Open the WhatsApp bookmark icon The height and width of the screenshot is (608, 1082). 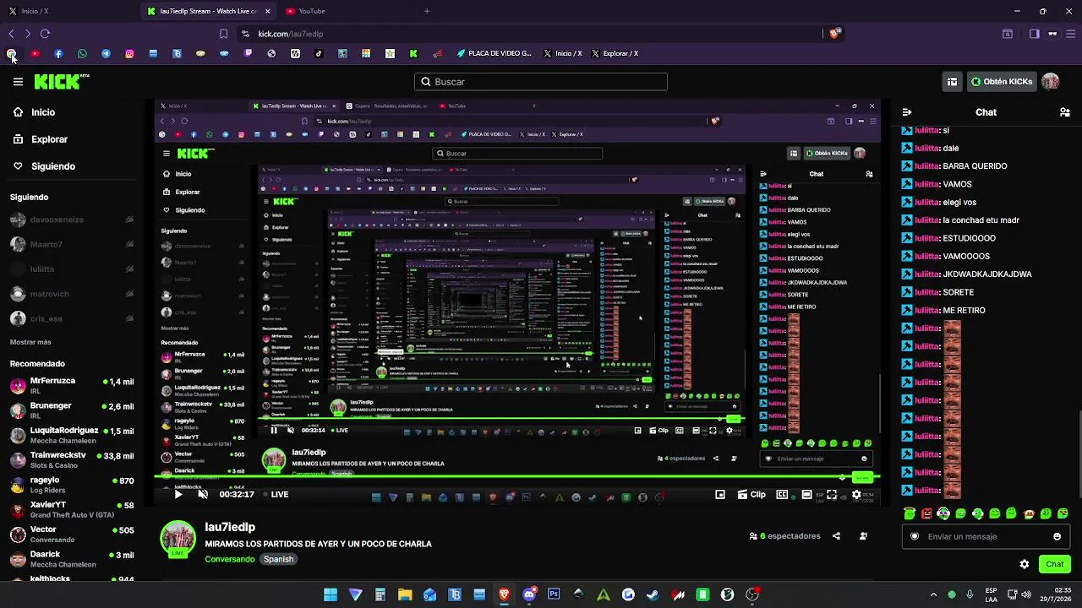(82, 53)
